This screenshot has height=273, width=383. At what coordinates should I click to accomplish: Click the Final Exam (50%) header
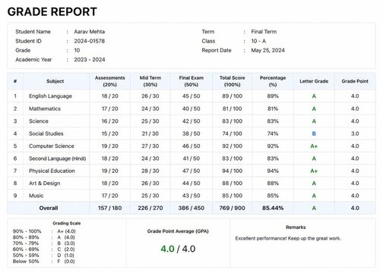click(x=191, y=81)
